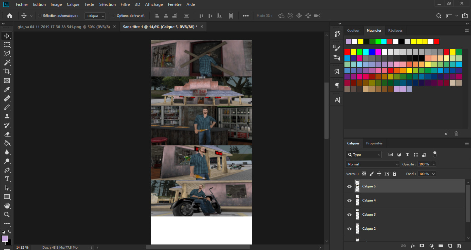471x250 pixels.
Task: Hide the Calque 4 layer
Action: [349, 200]
